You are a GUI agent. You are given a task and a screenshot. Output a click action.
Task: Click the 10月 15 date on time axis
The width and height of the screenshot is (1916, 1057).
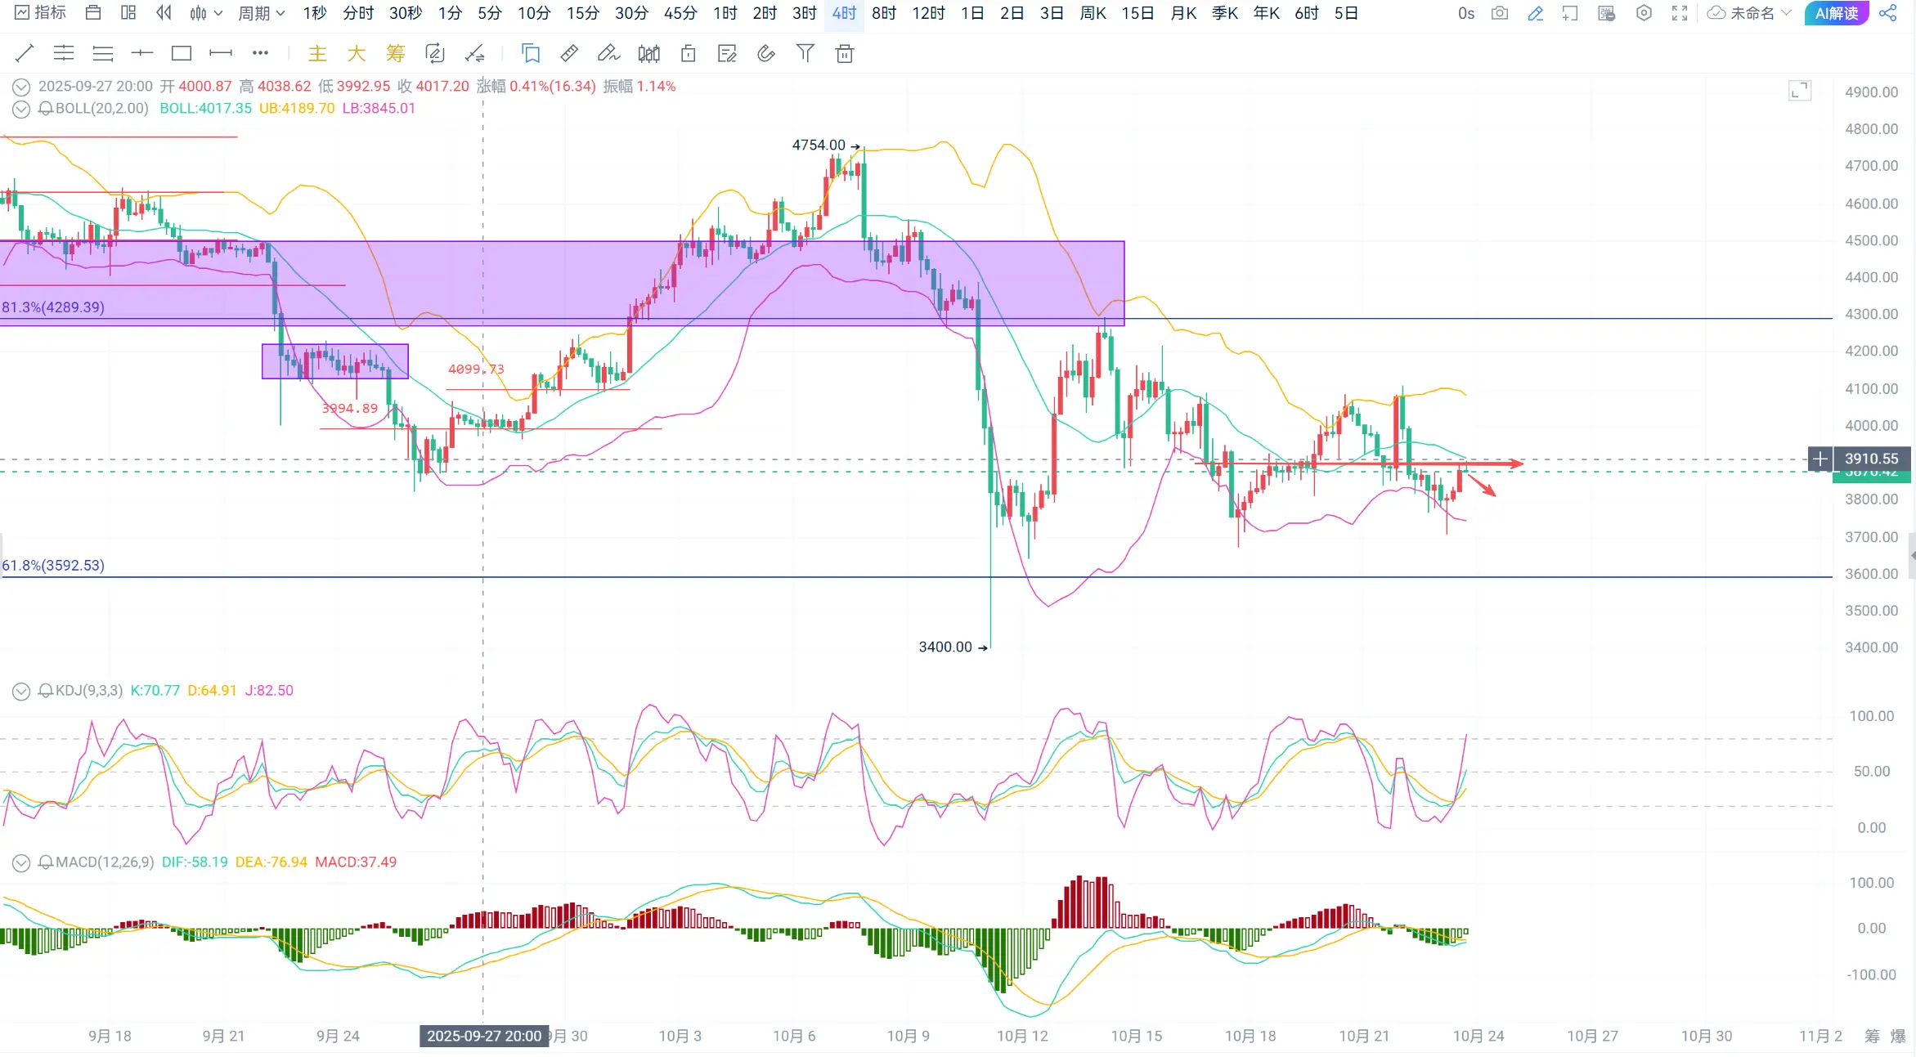pos(1136,1036)
